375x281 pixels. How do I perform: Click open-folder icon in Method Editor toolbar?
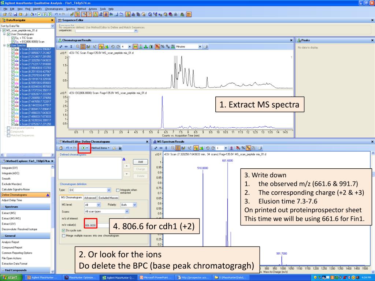[114, 148]
